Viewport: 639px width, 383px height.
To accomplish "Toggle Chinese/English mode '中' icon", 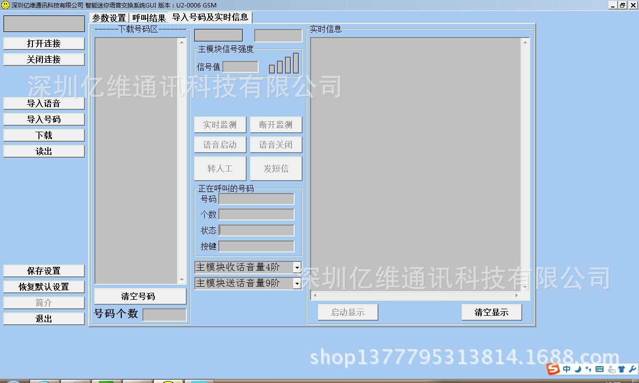I will coord(567,369).
